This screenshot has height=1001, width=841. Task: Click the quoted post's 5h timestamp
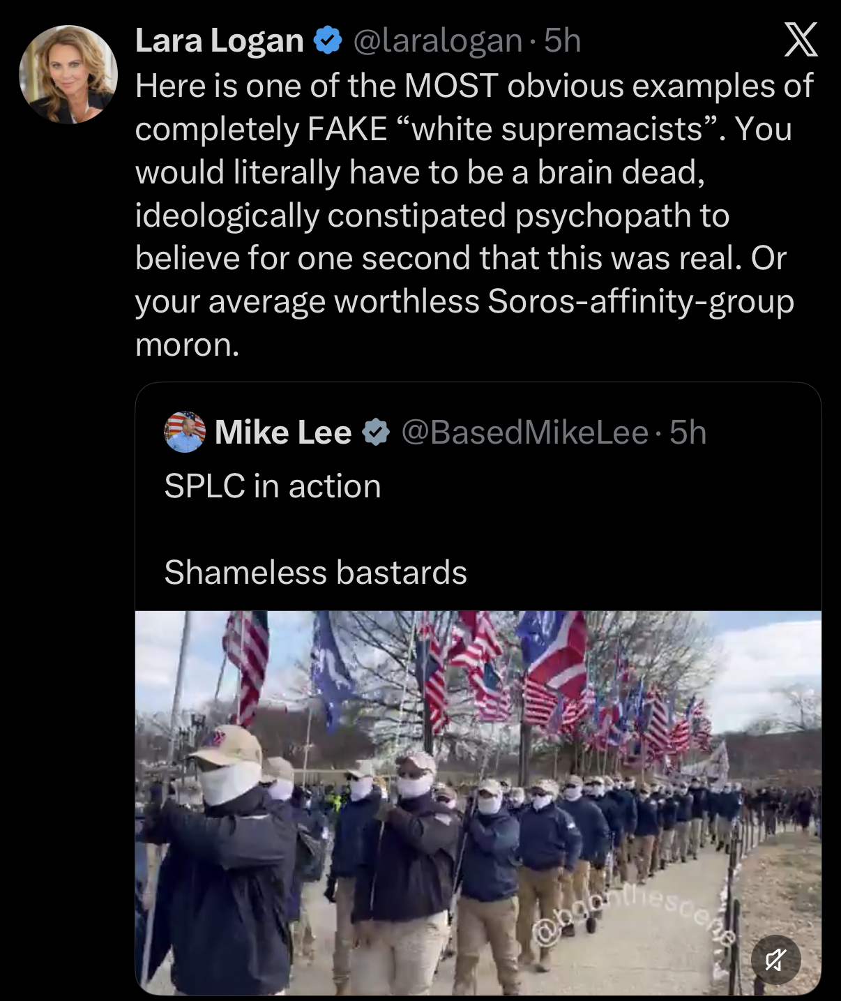(688, 432)
